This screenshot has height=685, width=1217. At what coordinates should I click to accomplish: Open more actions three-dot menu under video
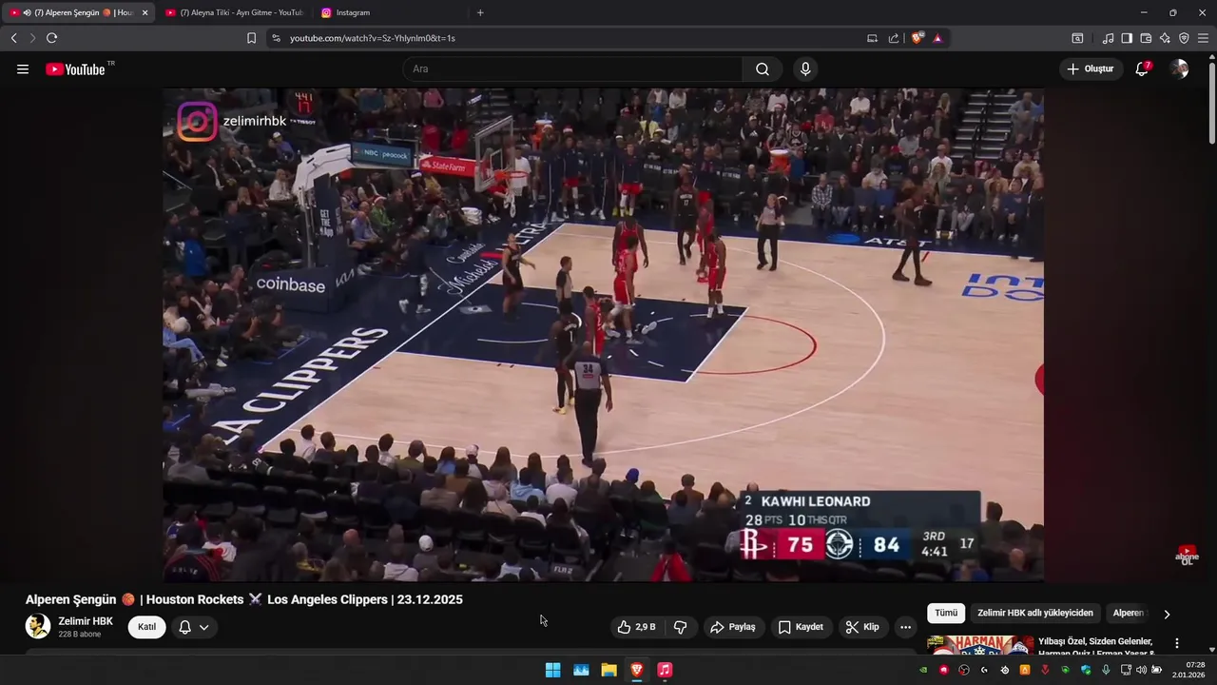coord(905,627)
